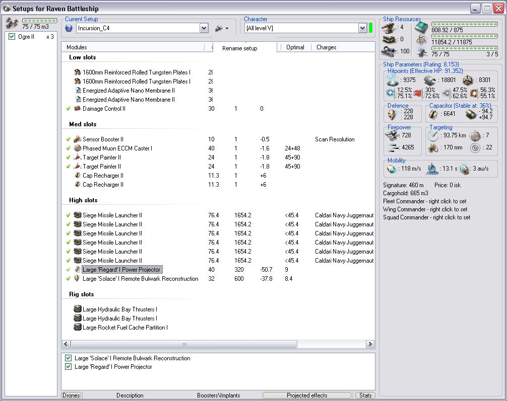Open the Boosters\Implants tab
Viewport: 507px width, 401px height.
pos(219,395)
